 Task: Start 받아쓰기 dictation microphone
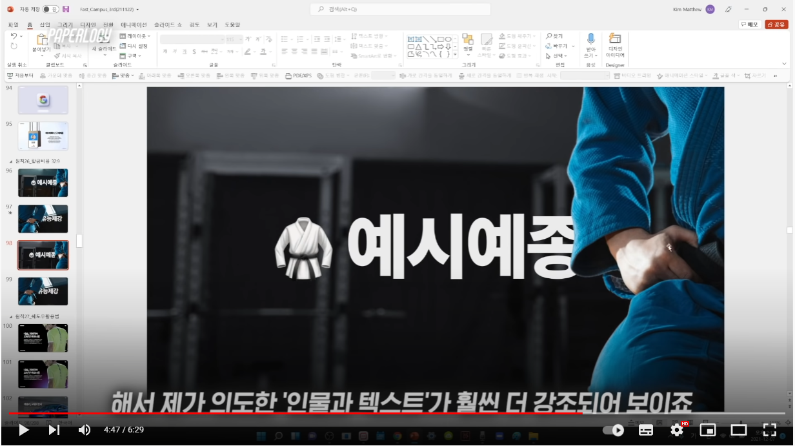click(590, 45)
